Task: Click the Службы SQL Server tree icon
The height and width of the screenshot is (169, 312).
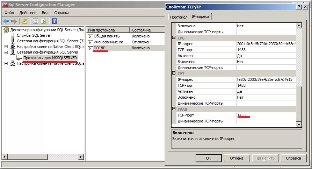Action: (13, 35)
